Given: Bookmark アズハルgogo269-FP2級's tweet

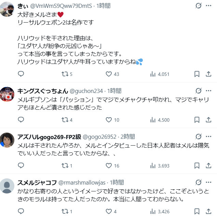Looking at the screenshot, I should point(197,165).
